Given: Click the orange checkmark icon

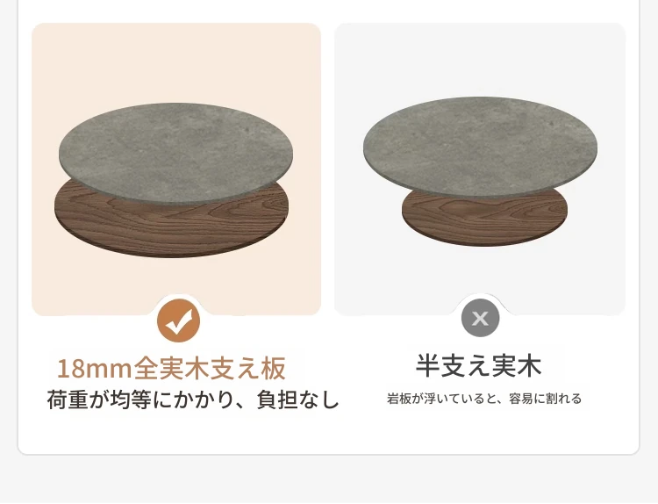Looking at the screenshot, I should point(178,320).
